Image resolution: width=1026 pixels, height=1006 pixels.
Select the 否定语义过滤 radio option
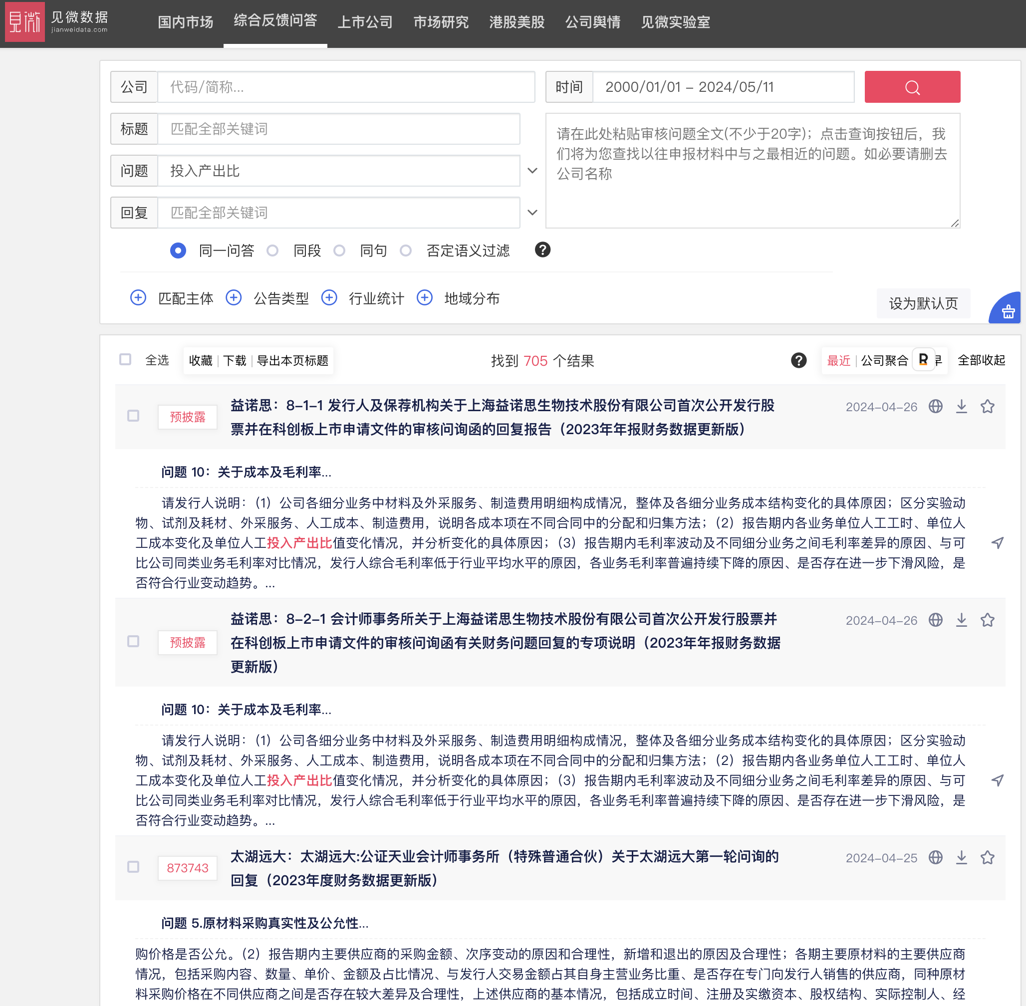(x=405, y=251)
